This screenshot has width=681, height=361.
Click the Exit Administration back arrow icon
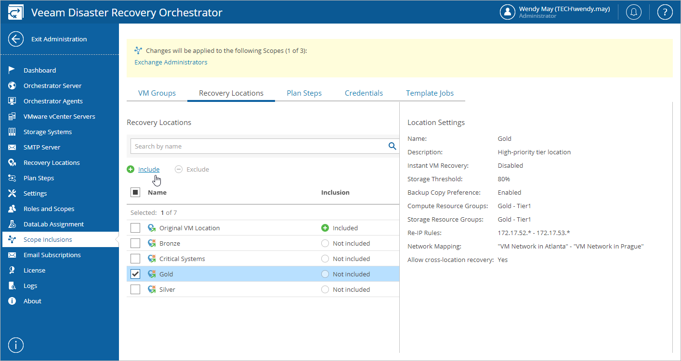(x=16, y=39)
